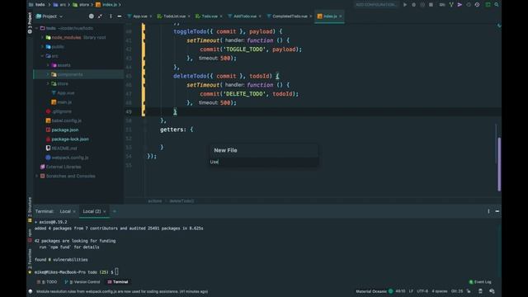Click the deleteTodo() breadcrumb below the editor
Screen dimensions: 528x297
coord(181,201)
